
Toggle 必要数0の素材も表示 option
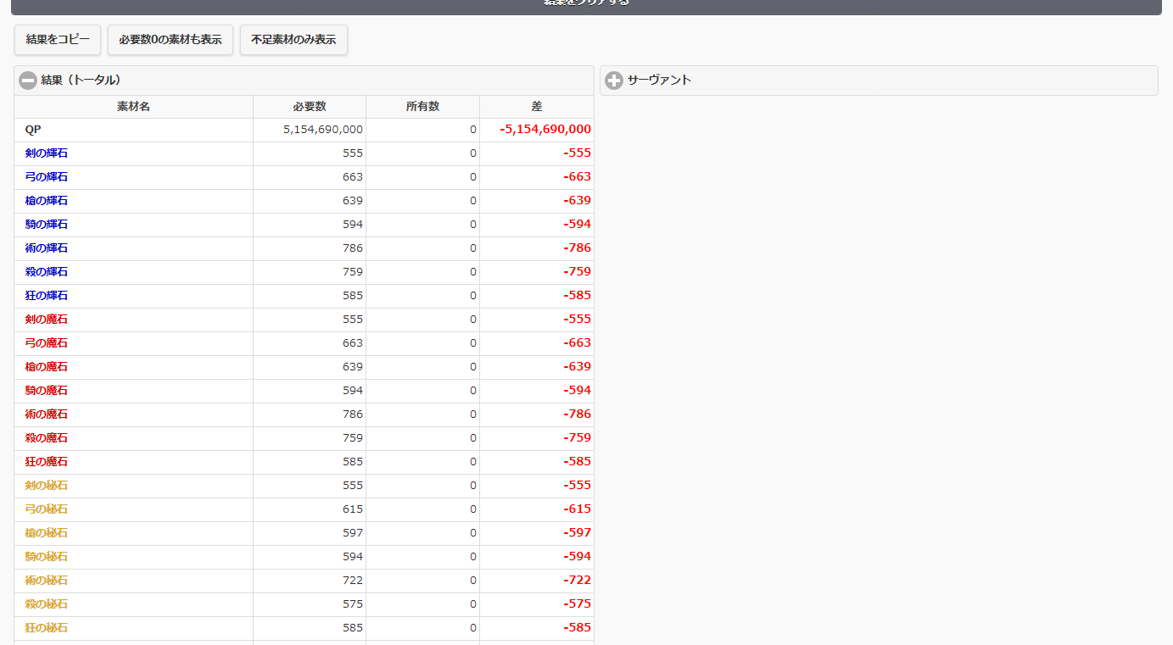tap(170, 40)
